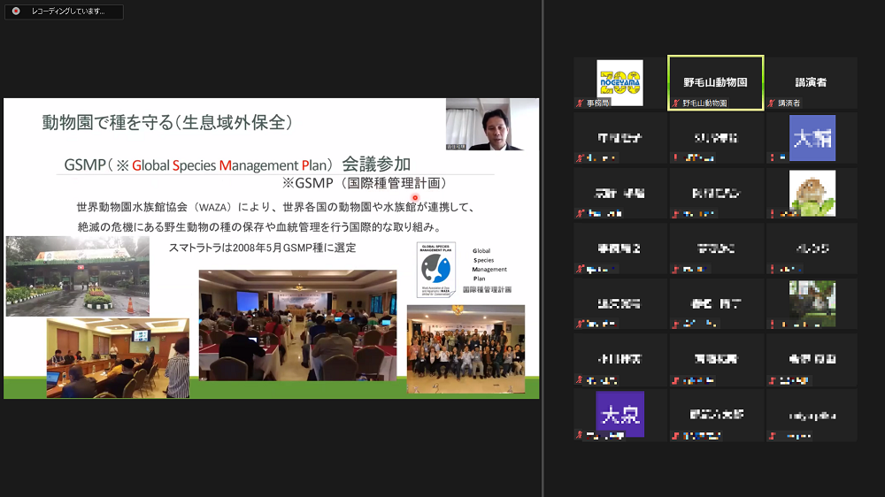Select the highlighted 野毛山動物園 participant tile
Viewport: 885px width, 497px height.
point(715,83)
